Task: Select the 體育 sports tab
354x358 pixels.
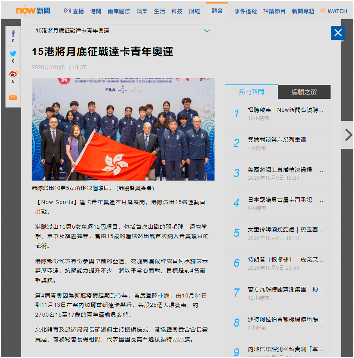Action: (217, 11)
